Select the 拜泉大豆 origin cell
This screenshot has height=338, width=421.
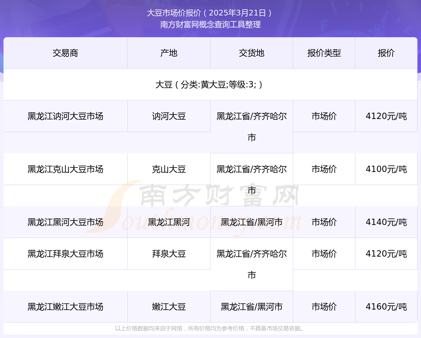(169, 254)
